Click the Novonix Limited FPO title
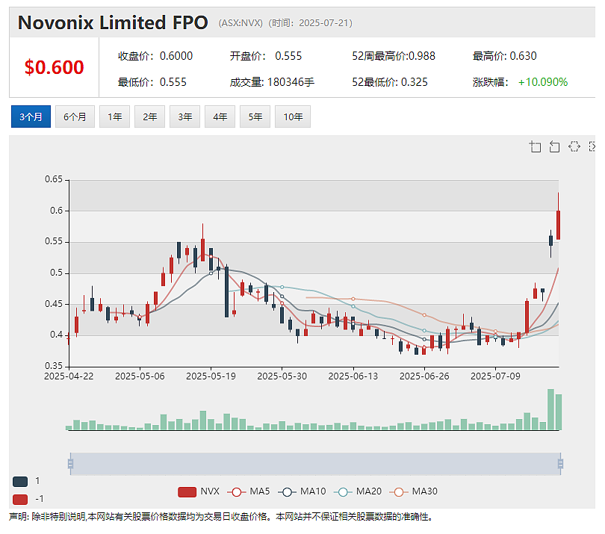Screen dimensions: 605x534 113,22
